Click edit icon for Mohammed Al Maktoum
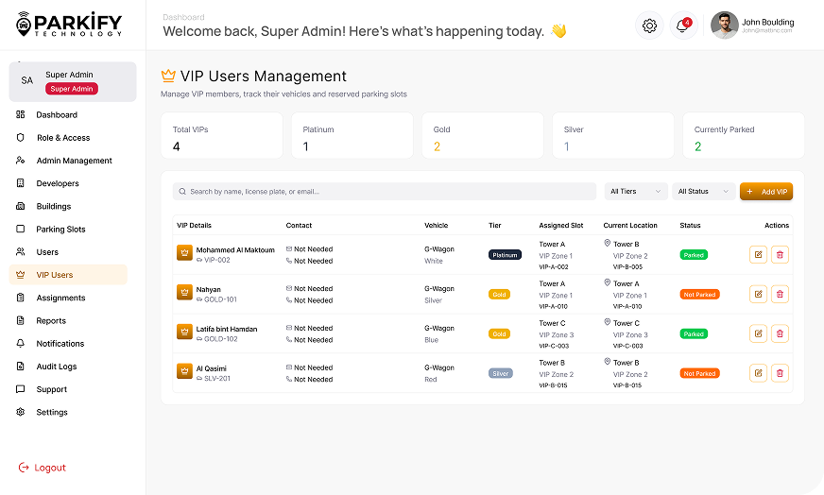 point(758,255)
